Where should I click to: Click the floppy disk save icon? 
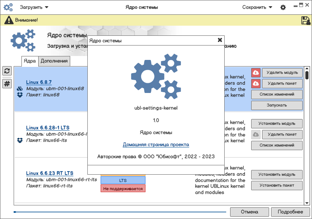point(305,20)
